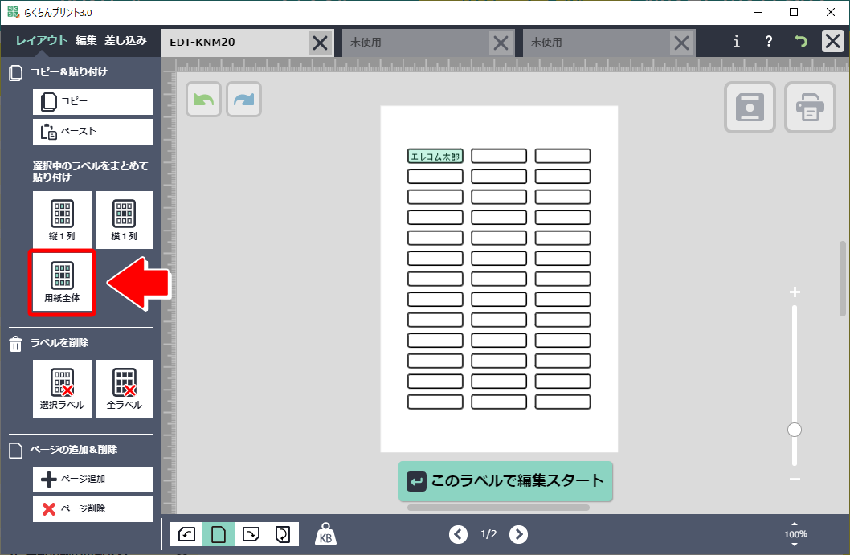The width and height of the screenshot is (850, 555).
Task: Click the KB weight file size icon
Action: (326, 534)
